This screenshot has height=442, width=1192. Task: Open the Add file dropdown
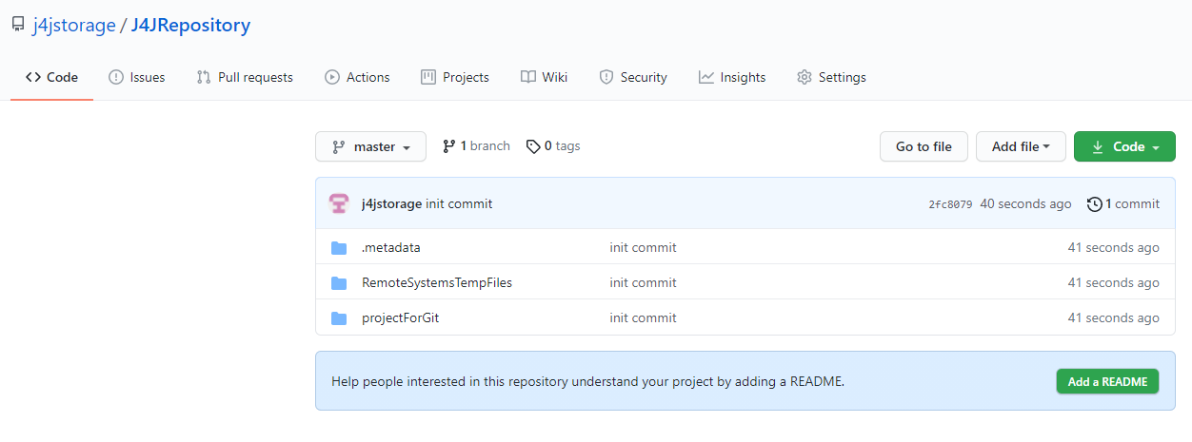1021,146
